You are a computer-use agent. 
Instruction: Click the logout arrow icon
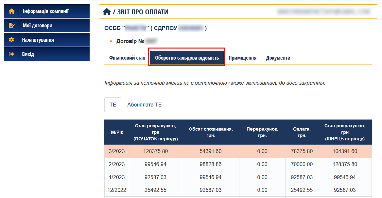click(x=12, y=54)
